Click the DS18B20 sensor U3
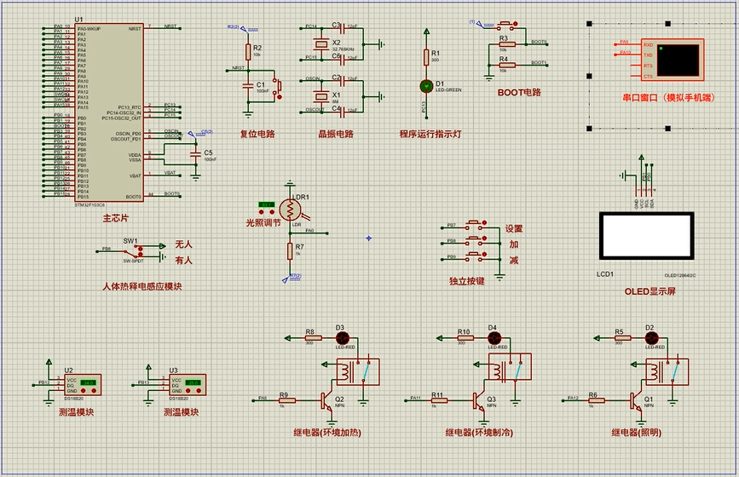The height and width of the screenshot is (477, 739). click(185, 385)
